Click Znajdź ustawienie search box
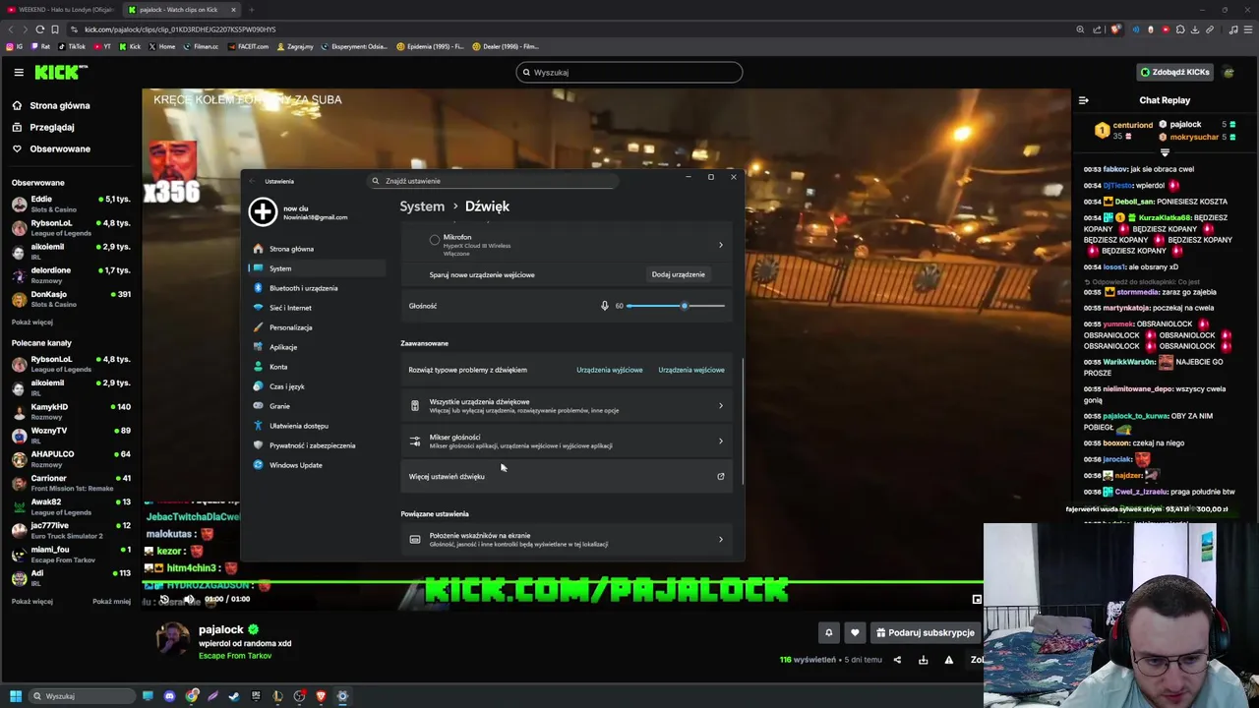The height and width of the screenshot is (708, 1259). pyautogui.click(x=492, y=181)
